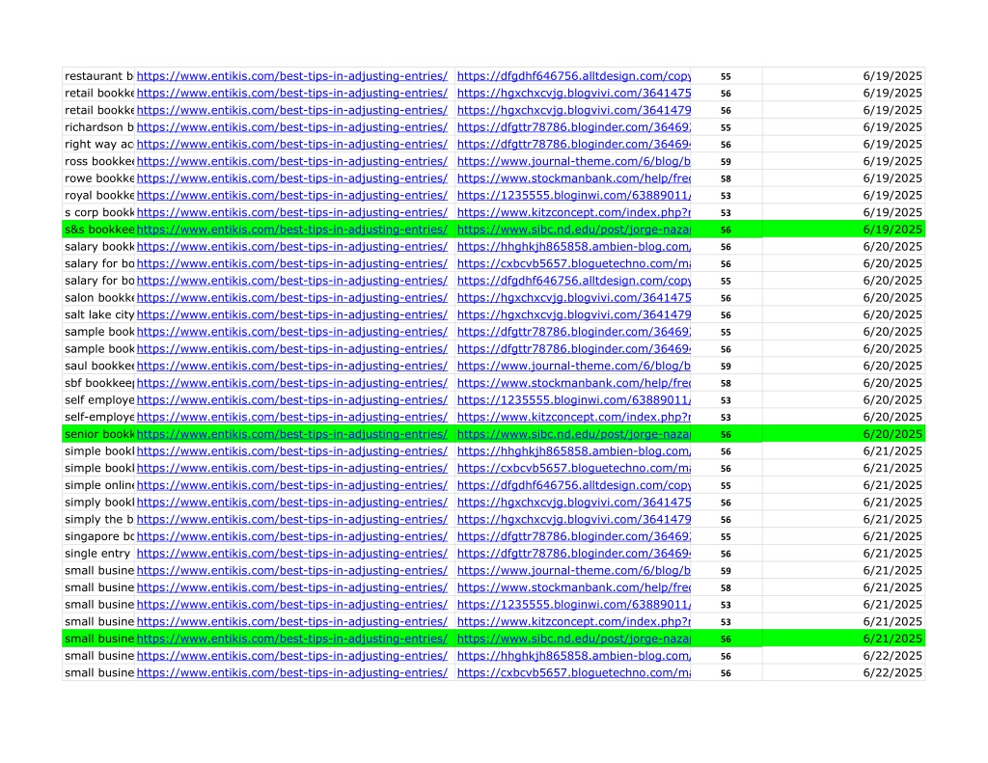Click score 59 in ross row
This screenshot has height=763, width=988.
(726, 162)
